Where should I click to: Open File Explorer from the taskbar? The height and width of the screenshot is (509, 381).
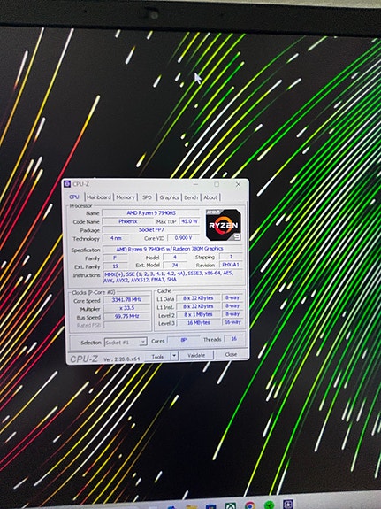click(191, 506)
